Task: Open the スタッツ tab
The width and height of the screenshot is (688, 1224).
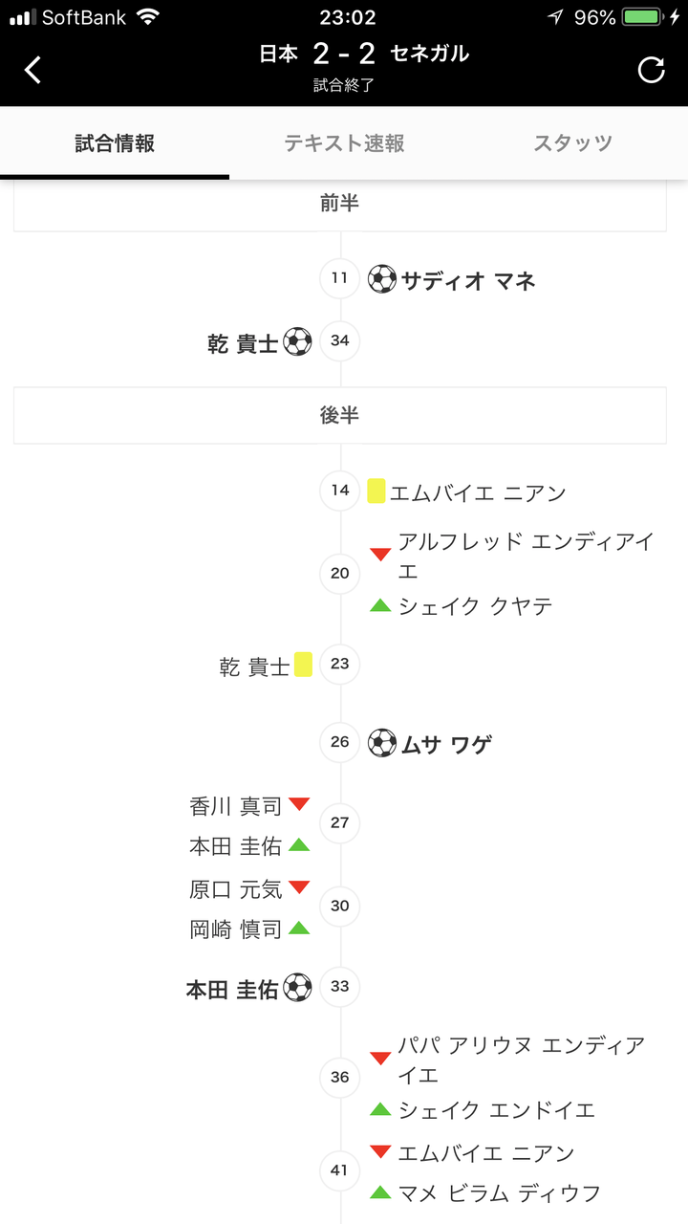Action: tap(572, 143)
